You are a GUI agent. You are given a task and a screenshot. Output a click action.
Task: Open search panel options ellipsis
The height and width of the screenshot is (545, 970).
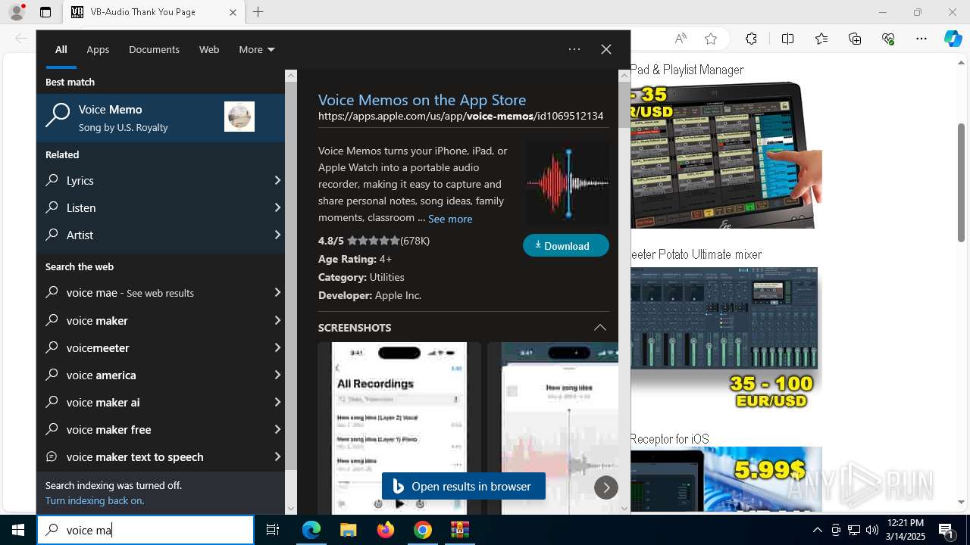tap(574, 49)
